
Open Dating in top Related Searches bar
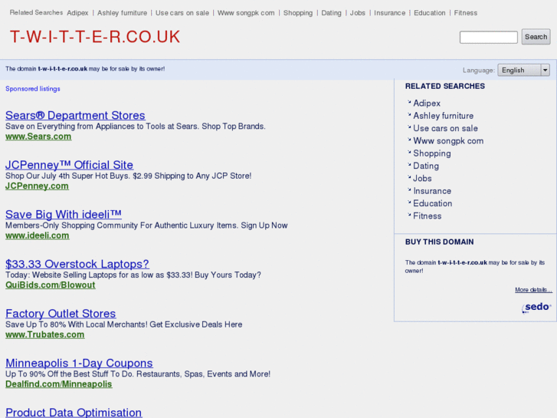pos(331,13)
